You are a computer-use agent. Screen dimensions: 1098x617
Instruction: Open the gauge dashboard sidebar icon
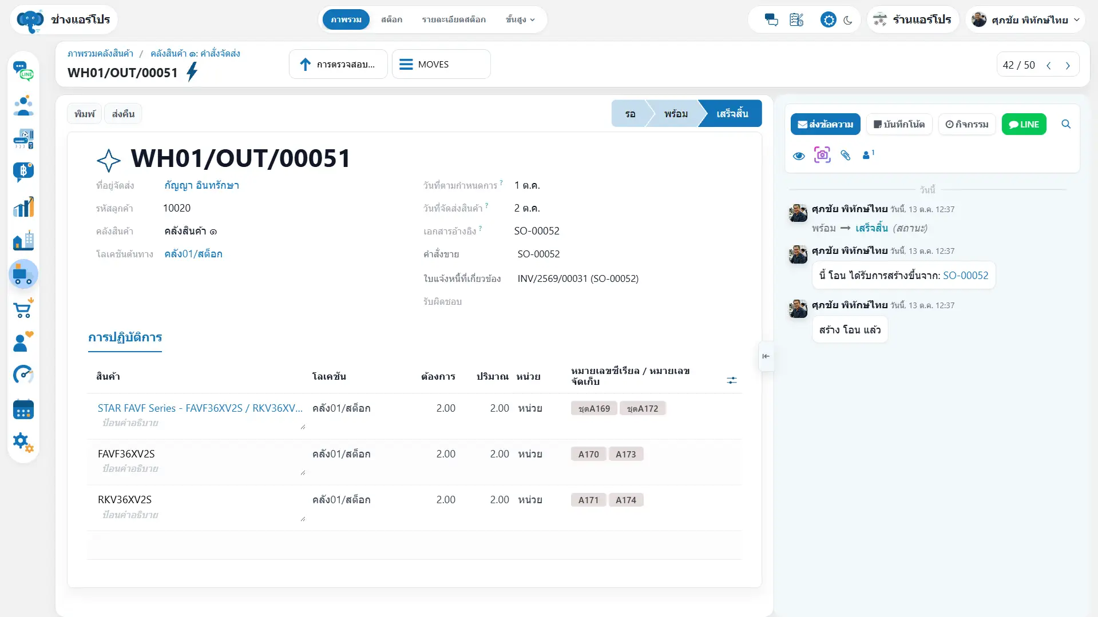coord(23,375)
